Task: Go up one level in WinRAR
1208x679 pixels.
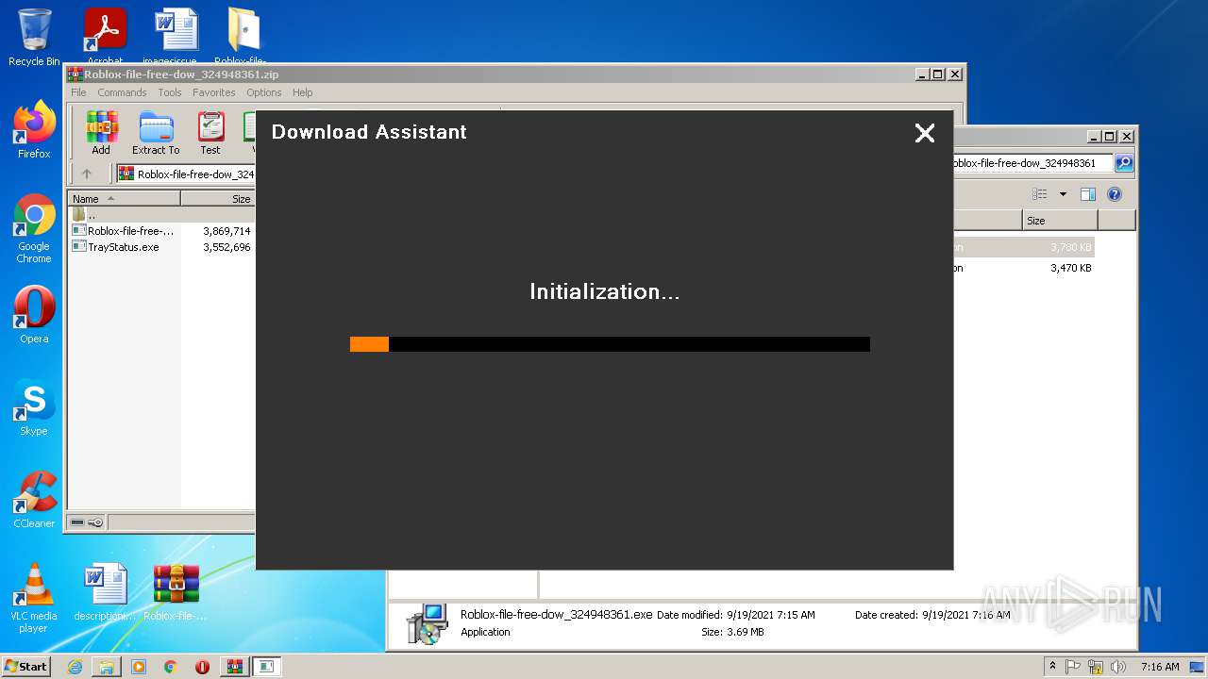Action: pos(87,174)
